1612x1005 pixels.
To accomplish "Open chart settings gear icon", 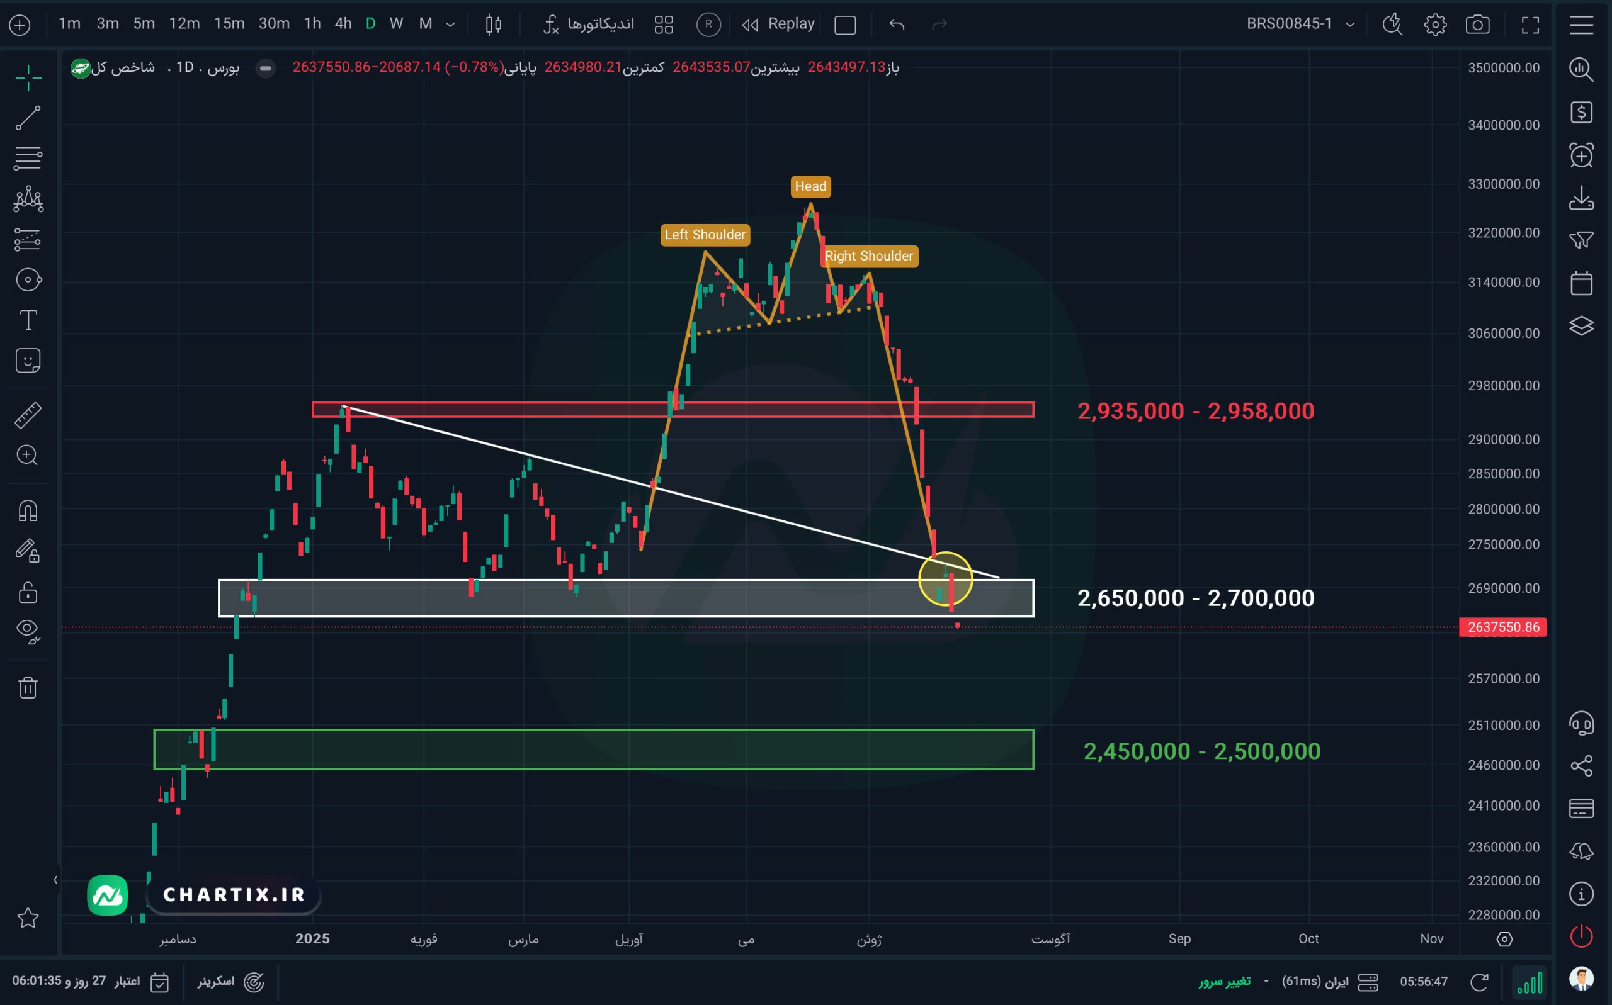I will tap(1435, 25).
